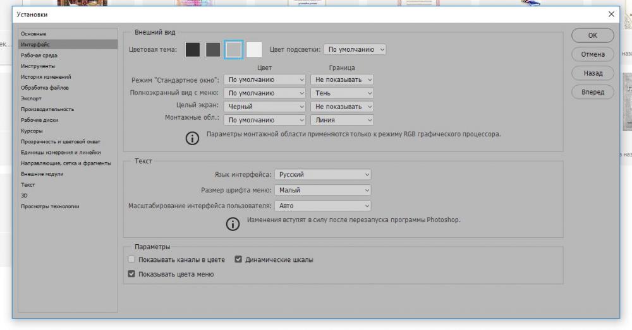Click info icon next to Photoshop restart notice

click(233, 224)
